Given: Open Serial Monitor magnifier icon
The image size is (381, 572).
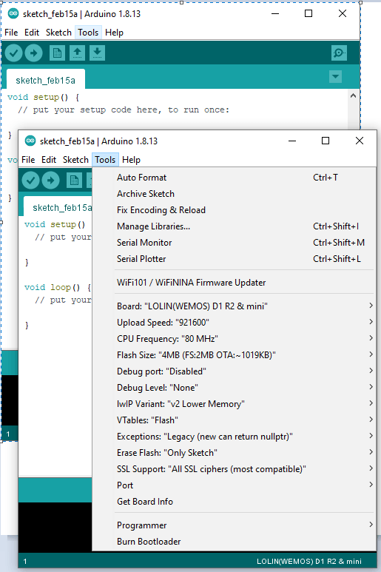Looking at the screenshot, I should [x=339, y=53].
